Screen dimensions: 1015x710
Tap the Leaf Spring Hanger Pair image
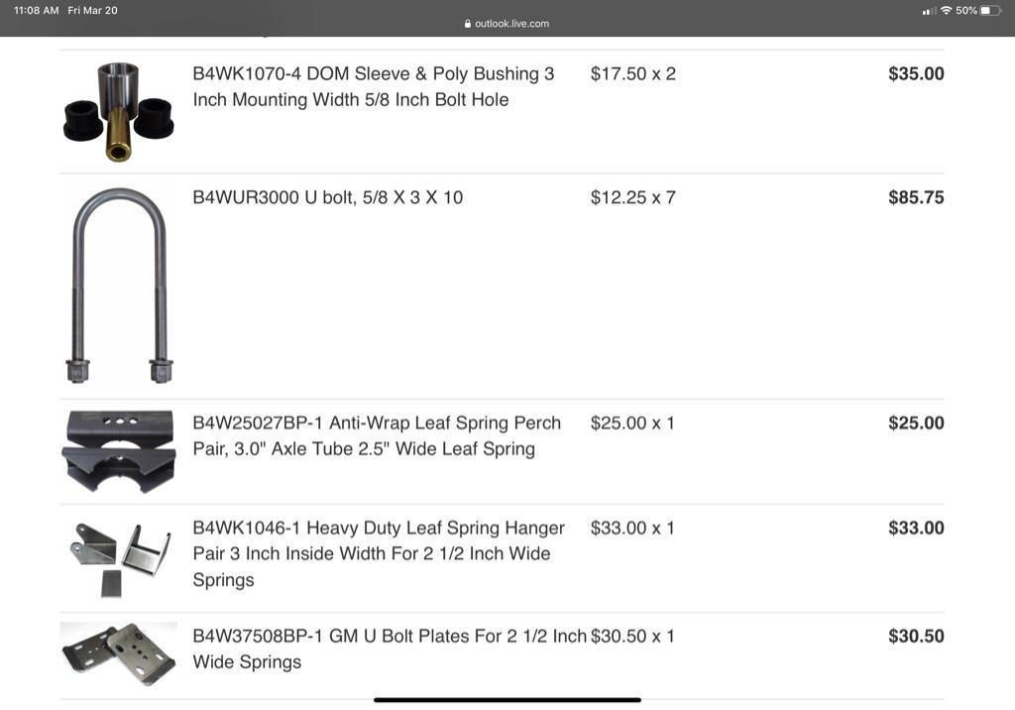[119, 556]
